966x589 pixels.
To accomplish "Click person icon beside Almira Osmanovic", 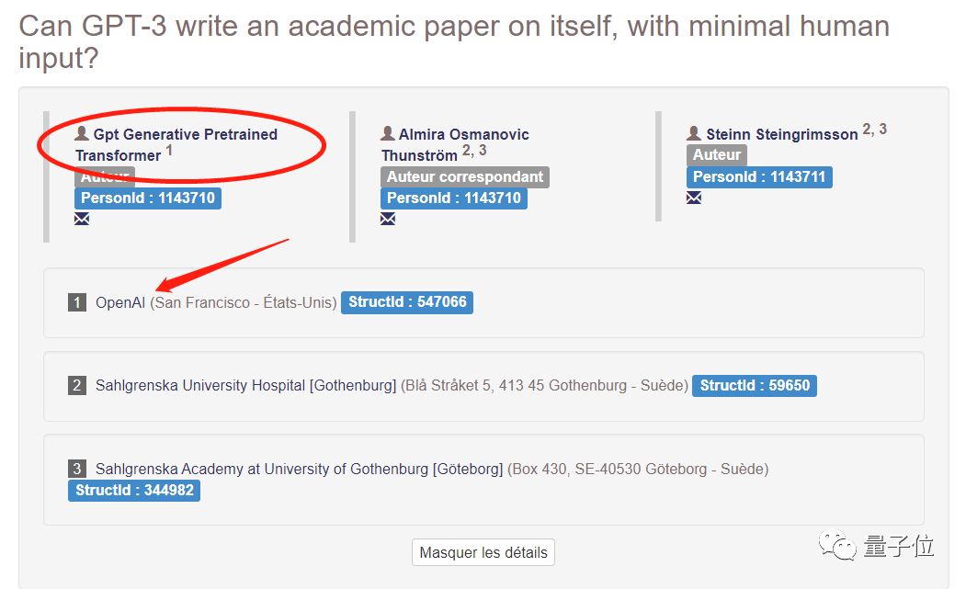I will click(x=388, y=134).
